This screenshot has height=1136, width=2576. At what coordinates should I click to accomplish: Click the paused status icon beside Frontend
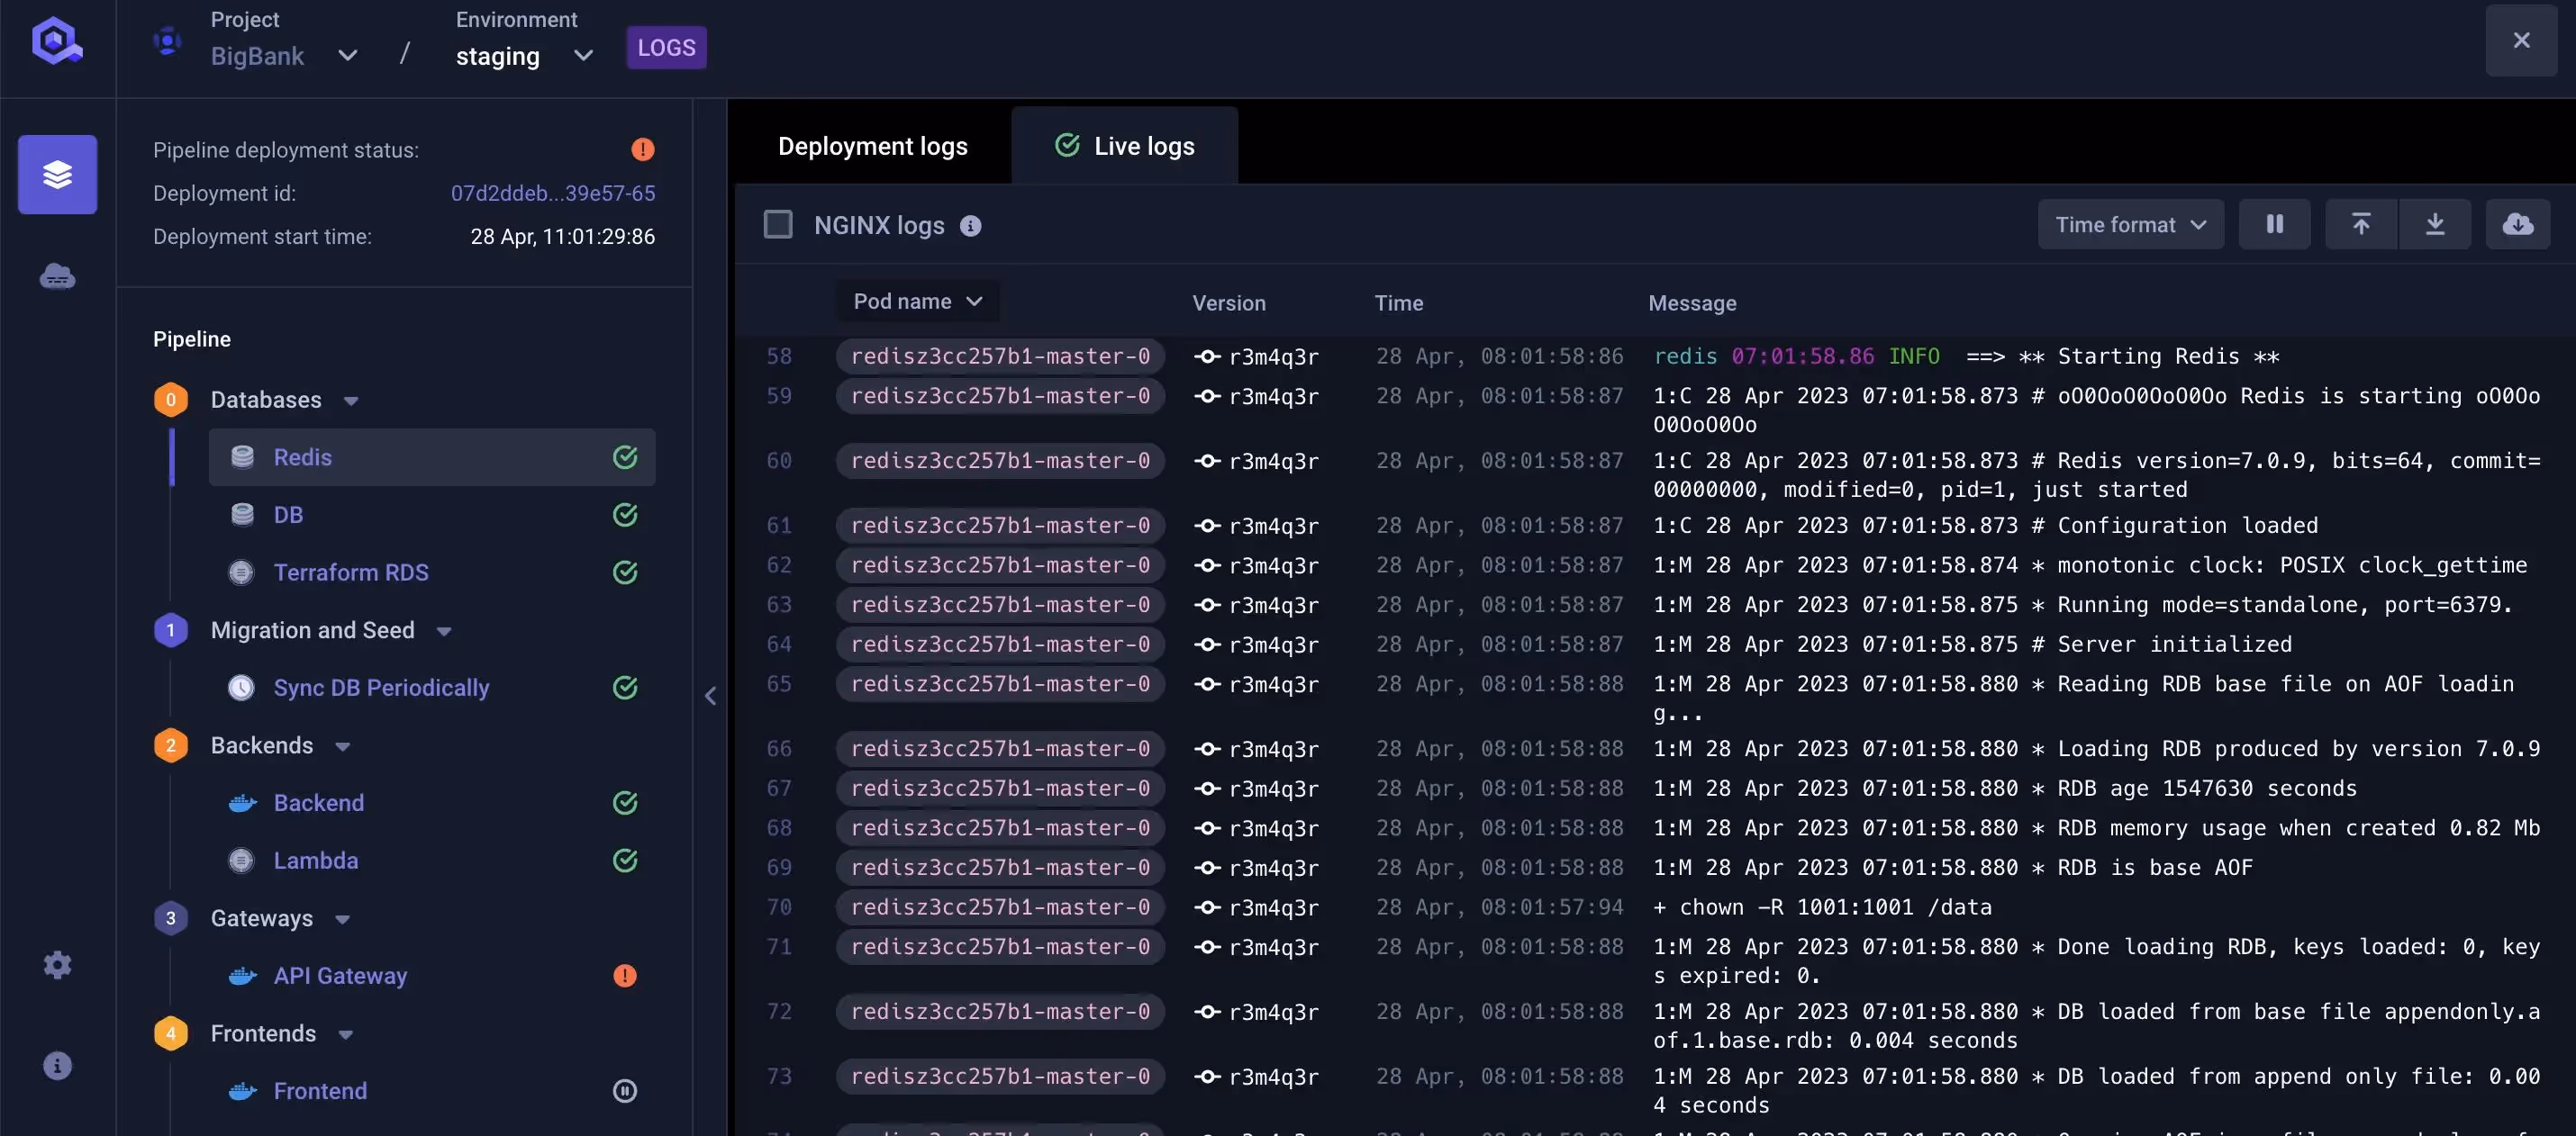(625, 1091)
